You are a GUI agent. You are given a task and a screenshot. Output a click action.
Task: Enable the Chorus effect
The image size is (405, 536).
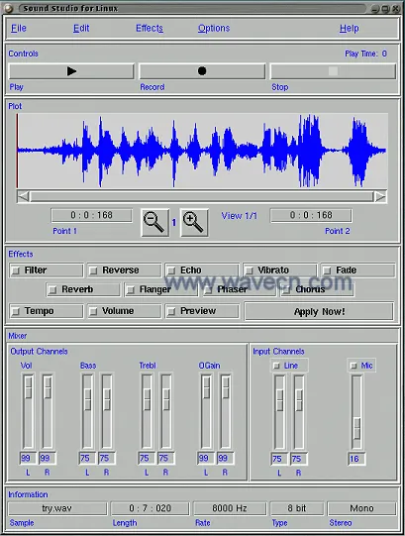point(317,289)
